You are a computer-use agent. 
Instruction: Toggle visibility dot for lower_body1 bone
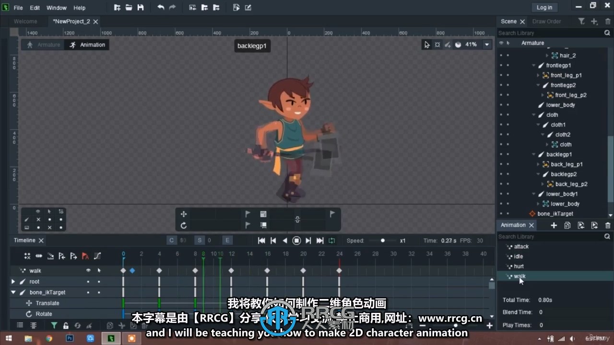[501, 194]
